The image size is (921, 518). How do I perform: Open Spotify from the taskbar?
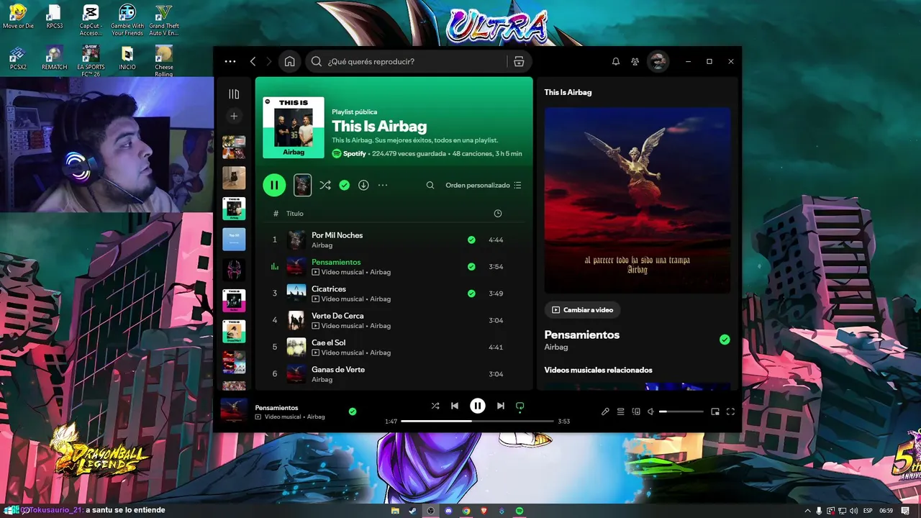coord(520,511)
